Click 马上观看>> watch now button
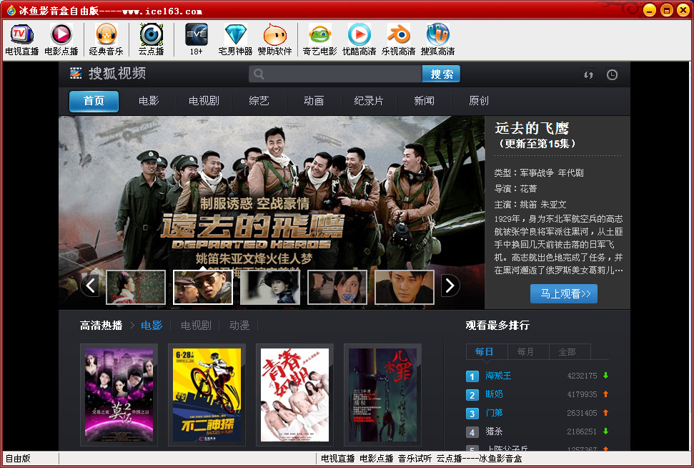 coord(564,294)
